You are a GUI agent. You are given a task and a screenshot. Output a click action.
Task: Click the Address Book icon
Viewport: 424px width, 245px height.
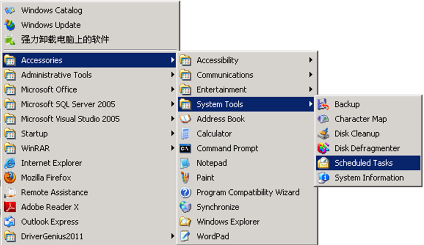(186, 119)
